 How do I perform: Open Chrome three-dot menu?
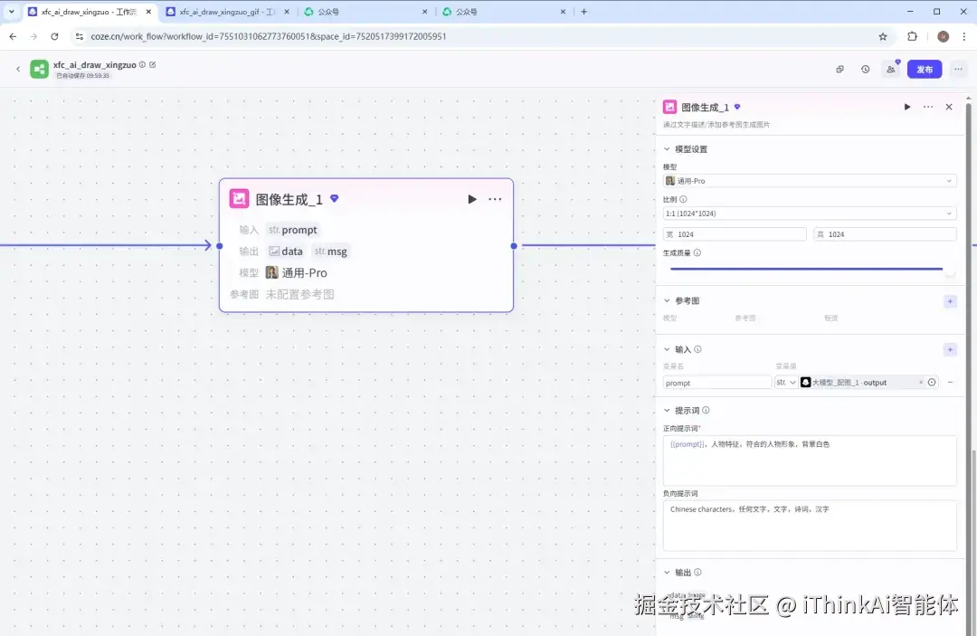click(x=964, y=37)
